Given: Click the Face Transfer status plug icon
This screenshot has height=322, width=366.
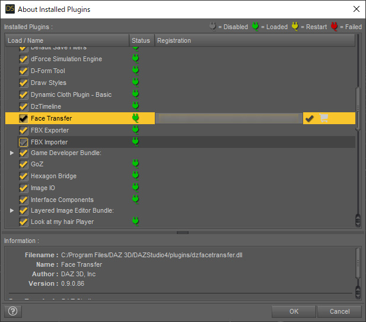Looking at the screenshot, I should point(135,118).
